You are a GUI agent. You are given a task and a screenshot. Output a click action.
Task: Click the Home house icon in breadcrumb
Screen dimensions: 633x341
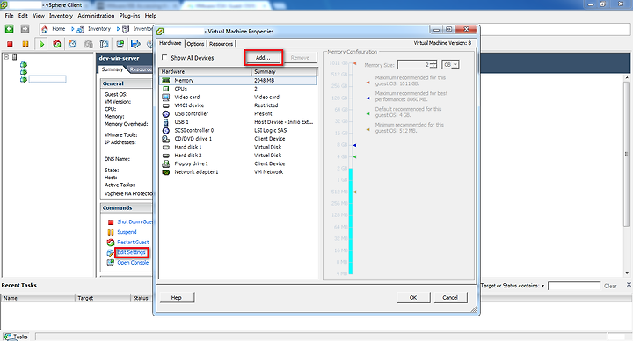tap(45, 29)
